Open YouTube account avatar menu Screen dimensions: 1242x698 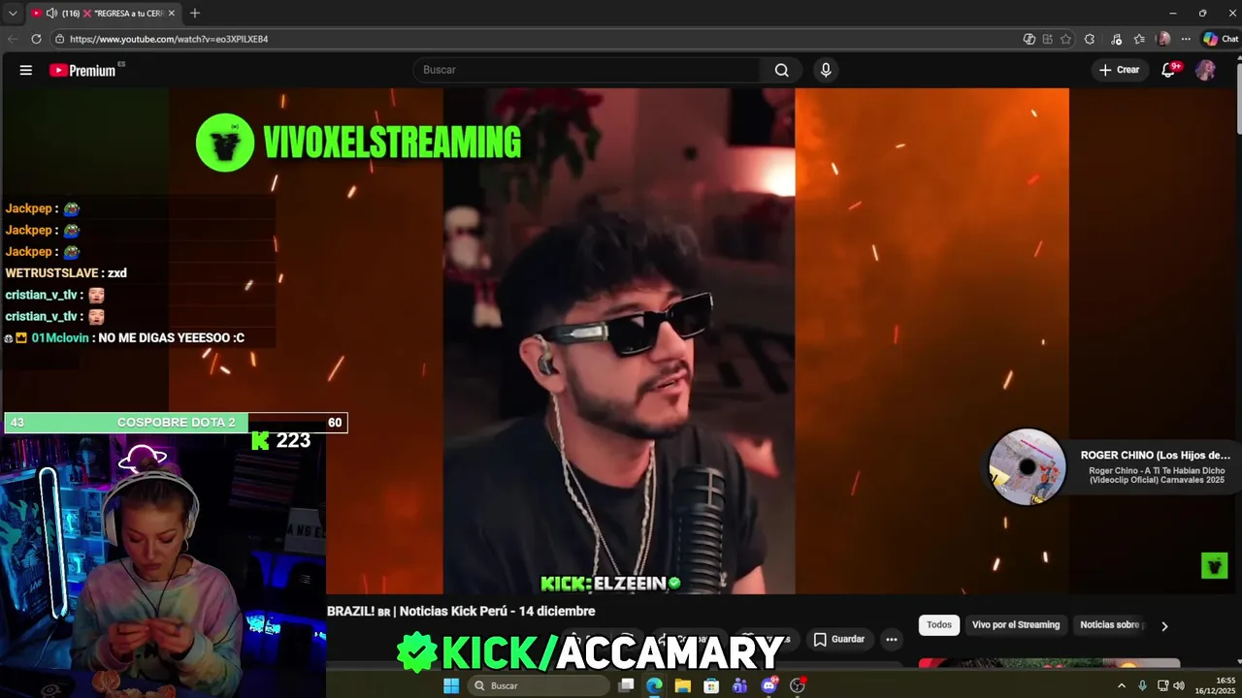click(x=1205, y=70)
